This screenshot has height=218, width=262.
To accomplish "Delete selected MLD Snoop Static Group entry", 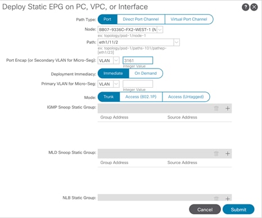I will (x=216, y=154).
